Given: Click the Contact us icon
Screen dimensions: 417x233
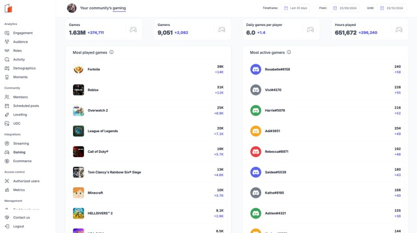Looking at the screenshot, I should coord(7,217).
